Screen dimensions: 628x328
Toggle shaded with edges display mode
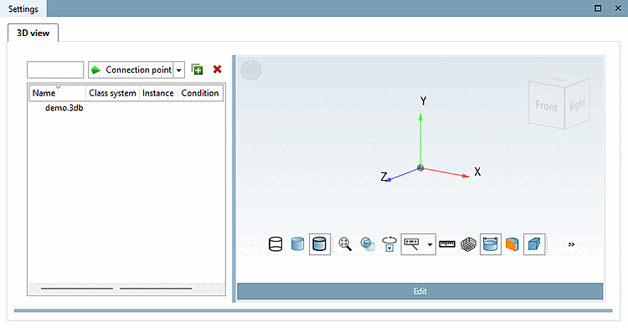pyautogui.click(x=320, y=244)
